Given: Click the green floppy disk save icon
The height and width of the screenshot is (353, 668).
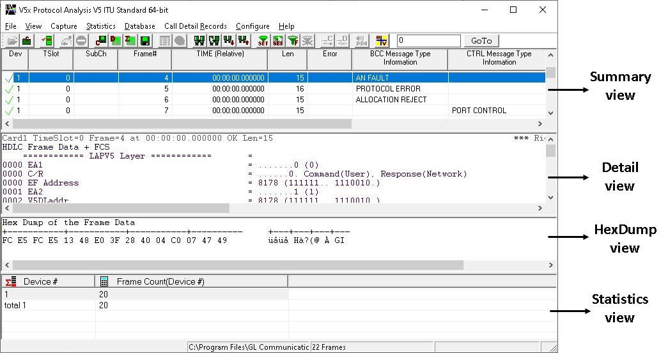Looking at the screenshot, I should click(x=145, y=41).
